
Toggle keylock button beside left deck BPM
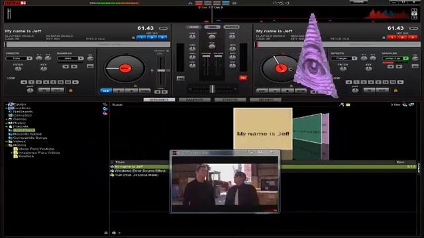pos(163,28)
